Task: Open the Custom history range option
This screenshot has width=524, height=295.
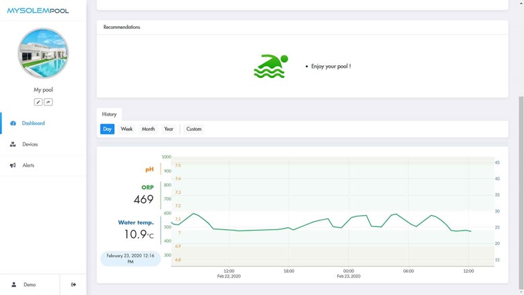Action: (193, 129)
